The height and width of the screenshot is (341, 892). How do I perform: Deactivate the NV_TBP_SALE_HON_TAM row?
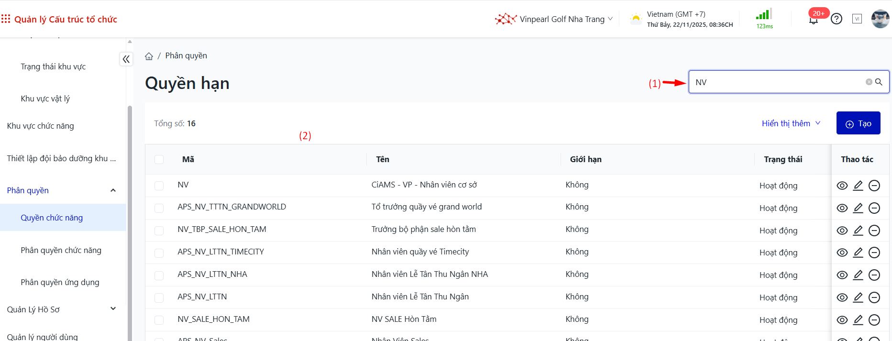click(874, 231)
